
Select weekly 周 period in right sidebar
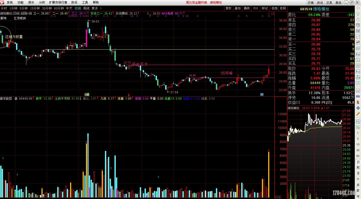coord(358,167)
